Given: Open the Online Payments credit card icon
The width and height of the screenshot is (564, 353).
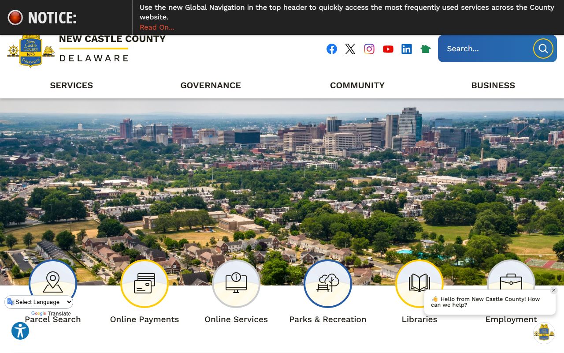Looking at the screenshot, I should tap(145, 283).
